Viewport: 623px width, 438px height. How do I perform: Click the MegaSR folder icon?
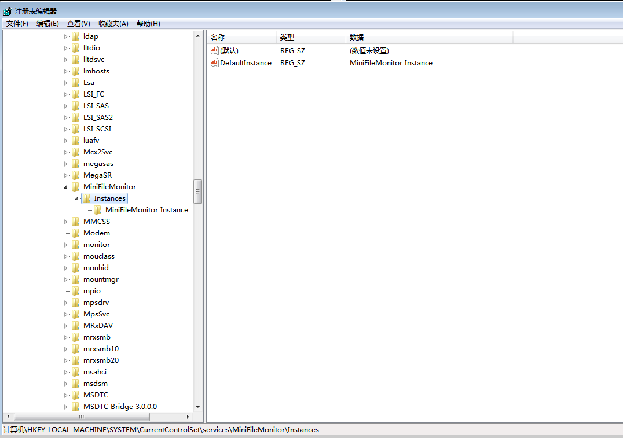pos(75,175)
